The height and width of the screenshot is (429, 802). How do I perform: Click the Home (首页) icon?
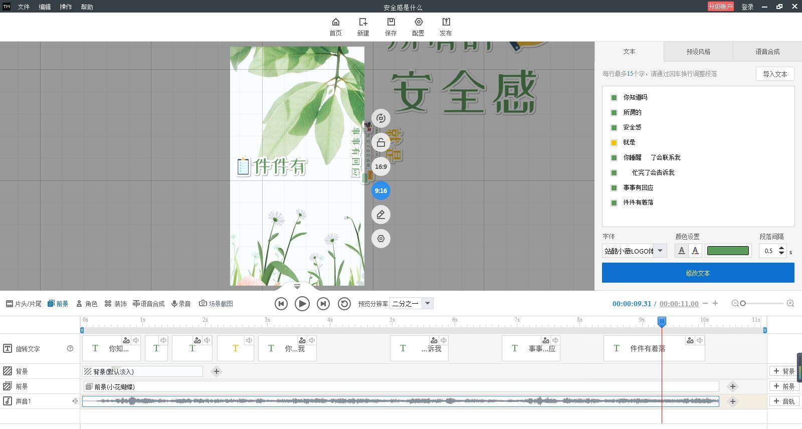point(335,27)
